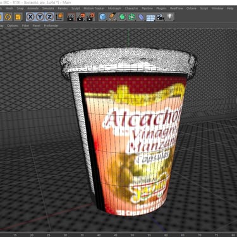This screenshot has height=237, width=237.
Task: Open the MoGraph menu
Action: coord(114,8)
